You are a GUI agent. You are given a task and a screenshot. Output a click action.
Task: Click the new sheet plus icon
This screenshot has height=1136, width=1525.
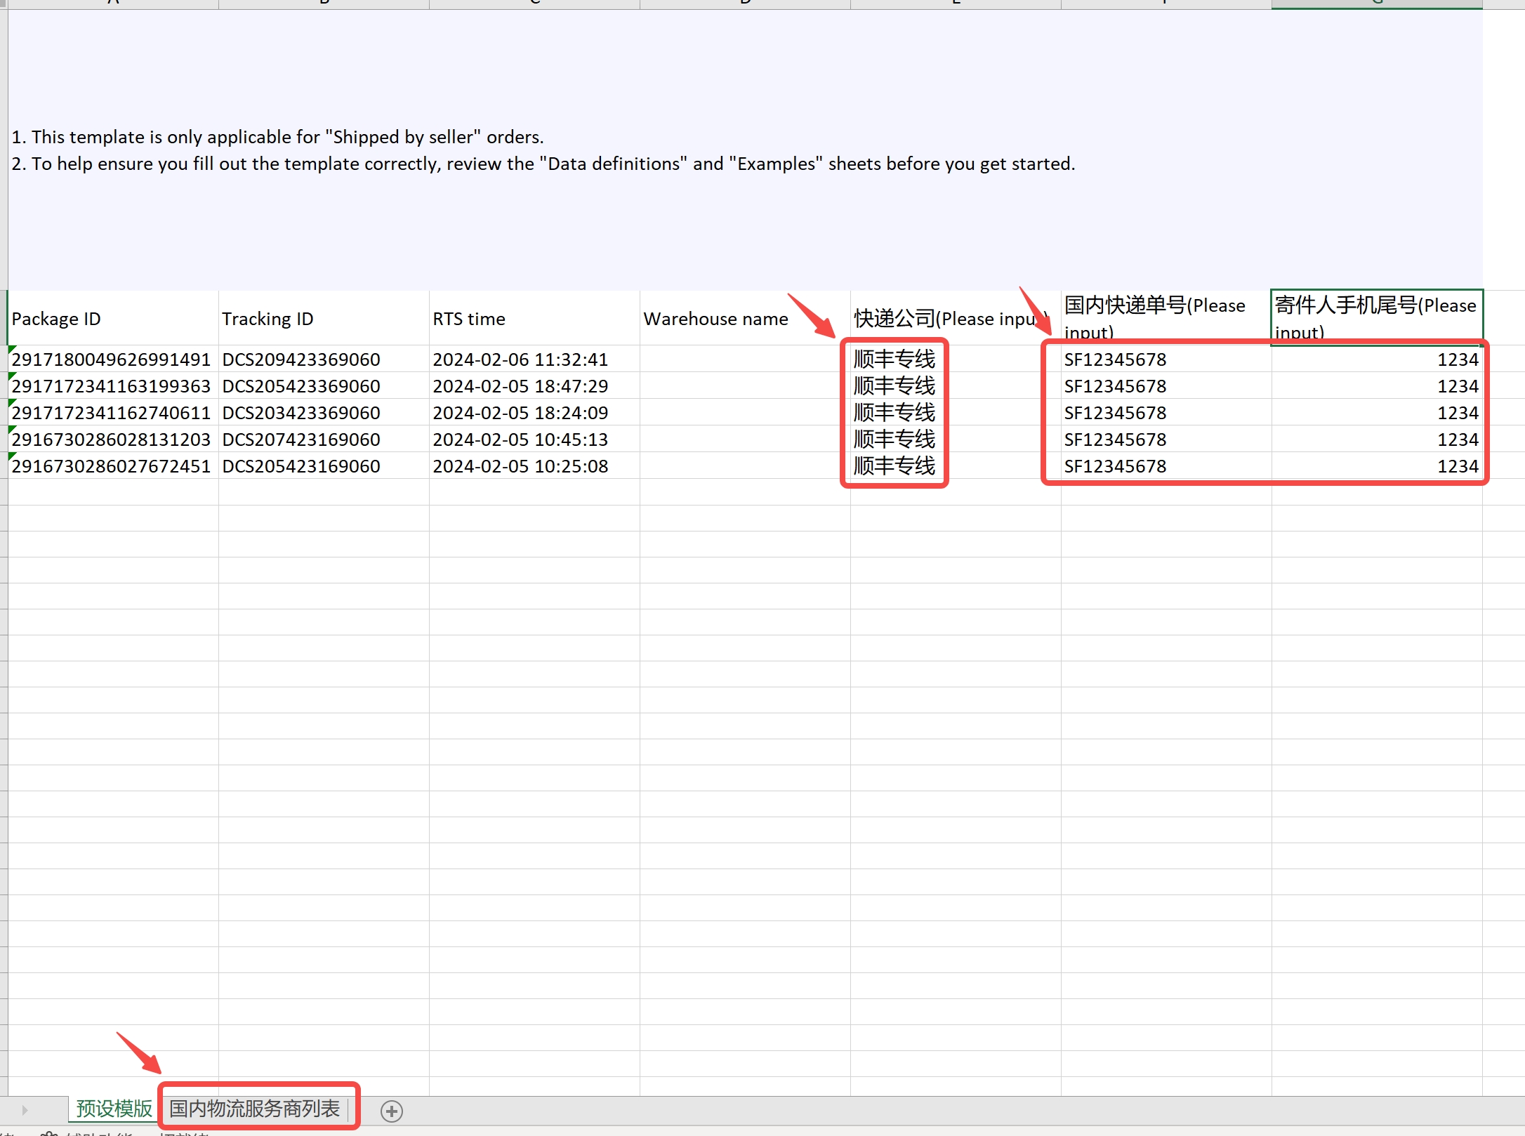click(x=392, y=1111)
